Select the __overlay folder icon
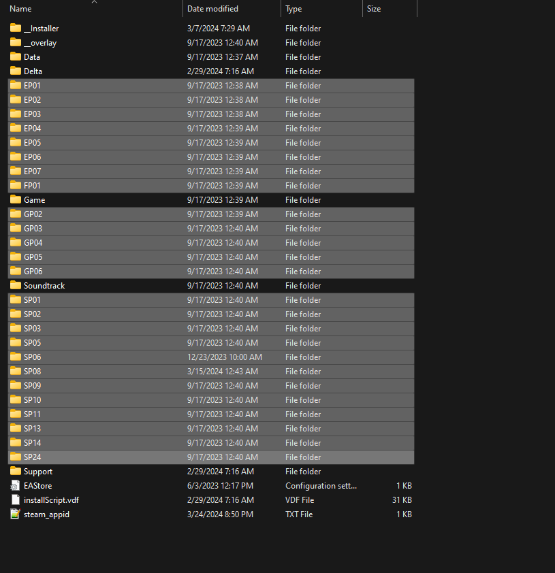This screenshot has height=573, width=555. (x=16, y=43)
